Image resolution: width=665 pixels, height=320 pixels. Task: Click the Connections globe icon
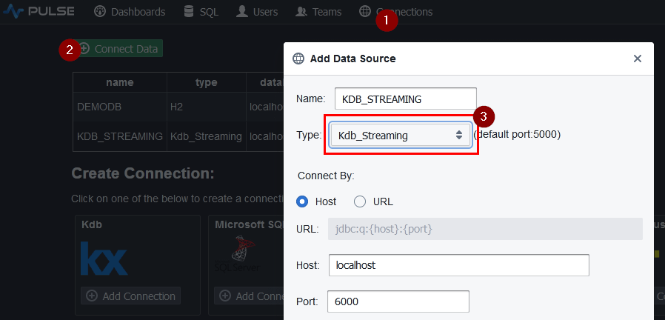(364, 12)
